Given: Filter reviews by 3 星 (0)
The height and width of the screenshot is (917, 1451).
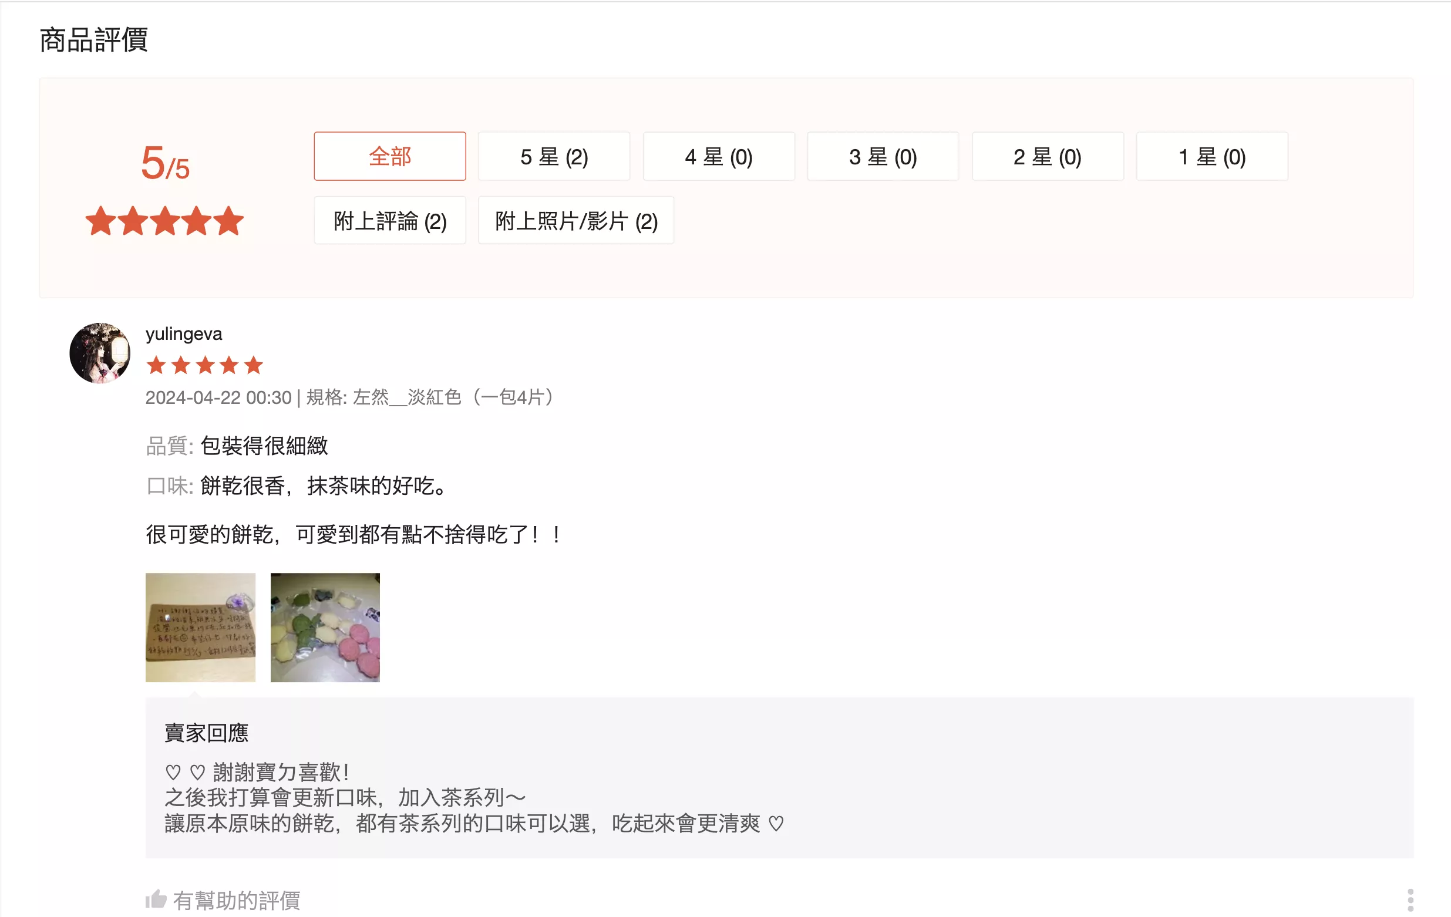Looking at the screenshot, I should (883, 156).
